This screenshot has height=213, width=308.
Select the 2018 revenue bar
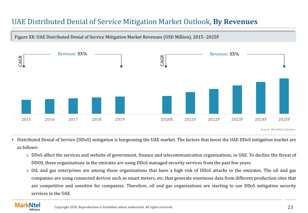click(x=96, y=106)
